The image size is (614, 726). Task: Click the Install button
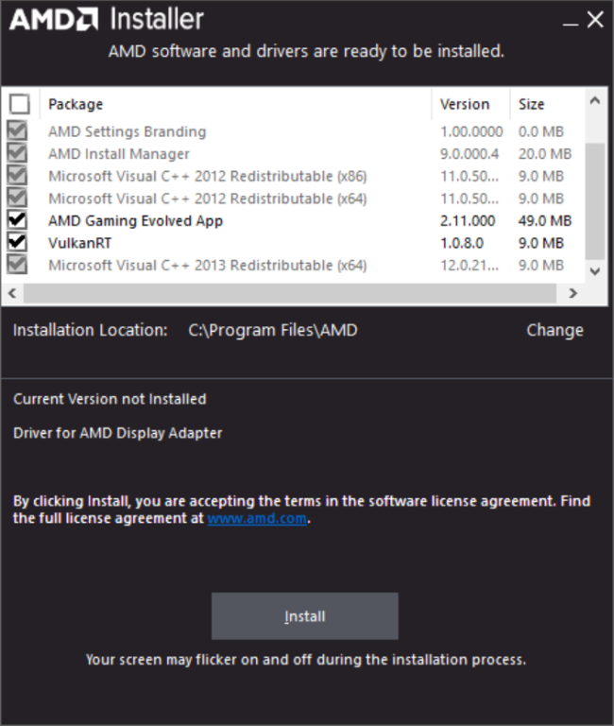pos(305,616)
